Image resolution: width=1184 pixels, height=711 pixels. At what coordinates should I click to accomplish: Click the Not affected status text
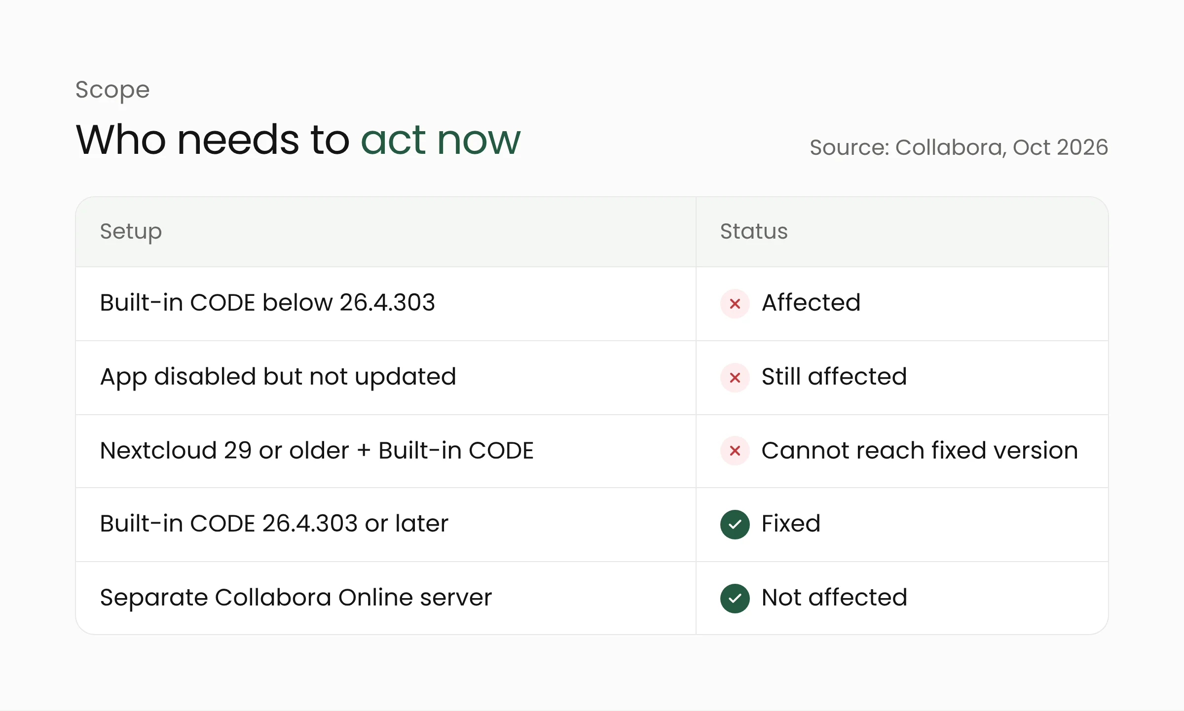(x=834, y=598)
